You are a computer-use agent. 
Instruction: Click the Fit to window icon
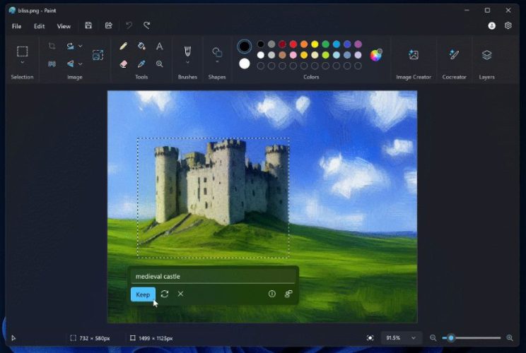click(370, 338)
